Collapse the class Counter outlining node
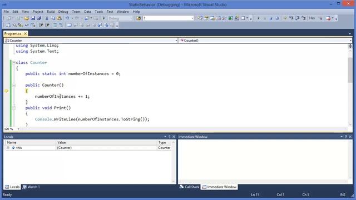Image resolution: width=356 pixels, height=200 pixels. click(x=14, y=63)
